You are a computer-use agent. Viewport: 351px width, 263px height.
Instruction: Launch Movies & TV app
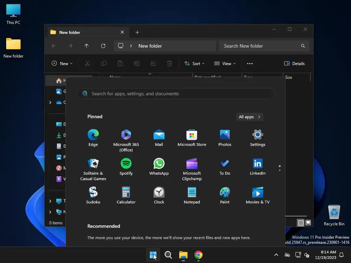point(258,196)
